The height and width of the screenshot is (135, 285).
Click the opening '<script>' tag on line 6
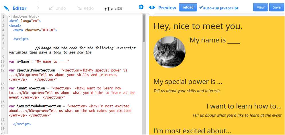click(x=21, y=39)
